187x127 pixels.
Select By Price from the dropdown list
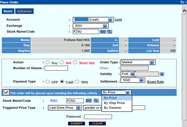pos(117,98)
